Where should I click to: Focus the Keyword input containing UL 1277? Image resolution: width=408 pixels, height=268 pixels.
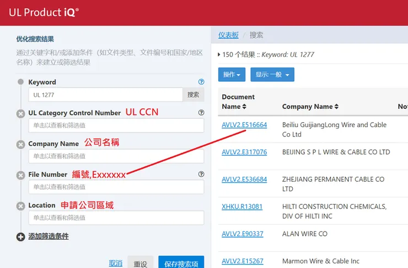point(105,94)
